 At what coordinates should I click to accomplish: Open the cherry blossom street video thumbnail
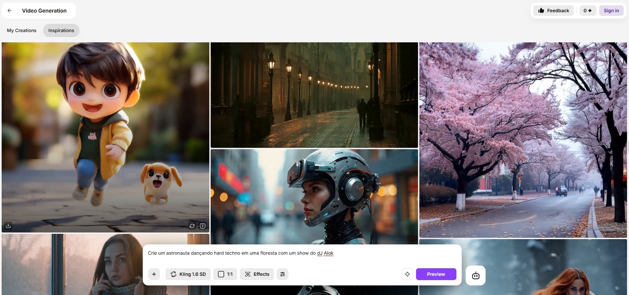point(523,140)
